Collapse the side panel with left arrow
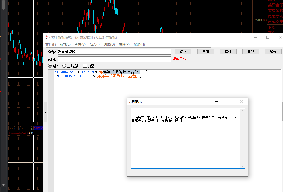 (x=45, y=112)
